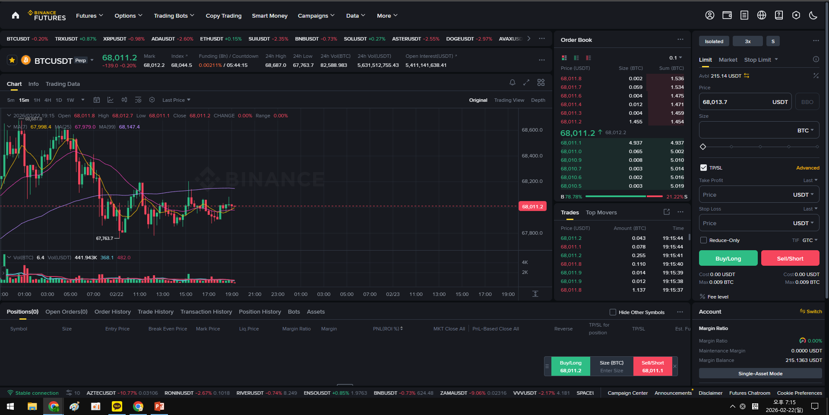Open the TIF GTC dropdown
The height and width of the screenshot is (415, 829).
[810, 240]
